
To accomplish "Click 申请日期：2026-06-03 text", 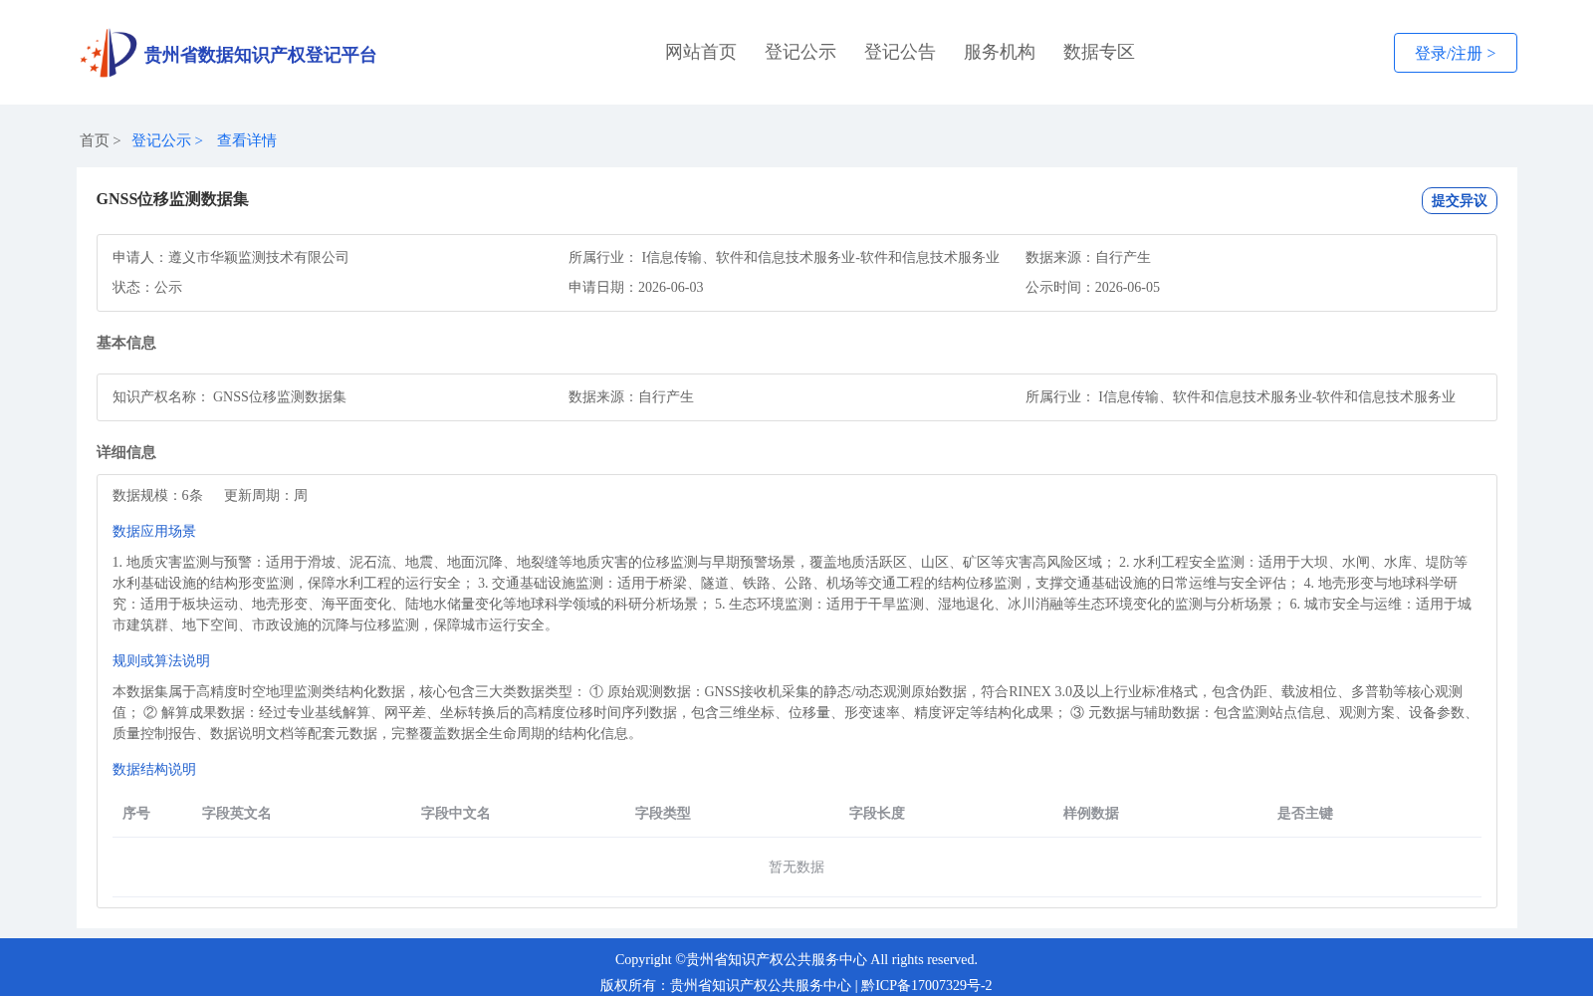I will 636,287.
